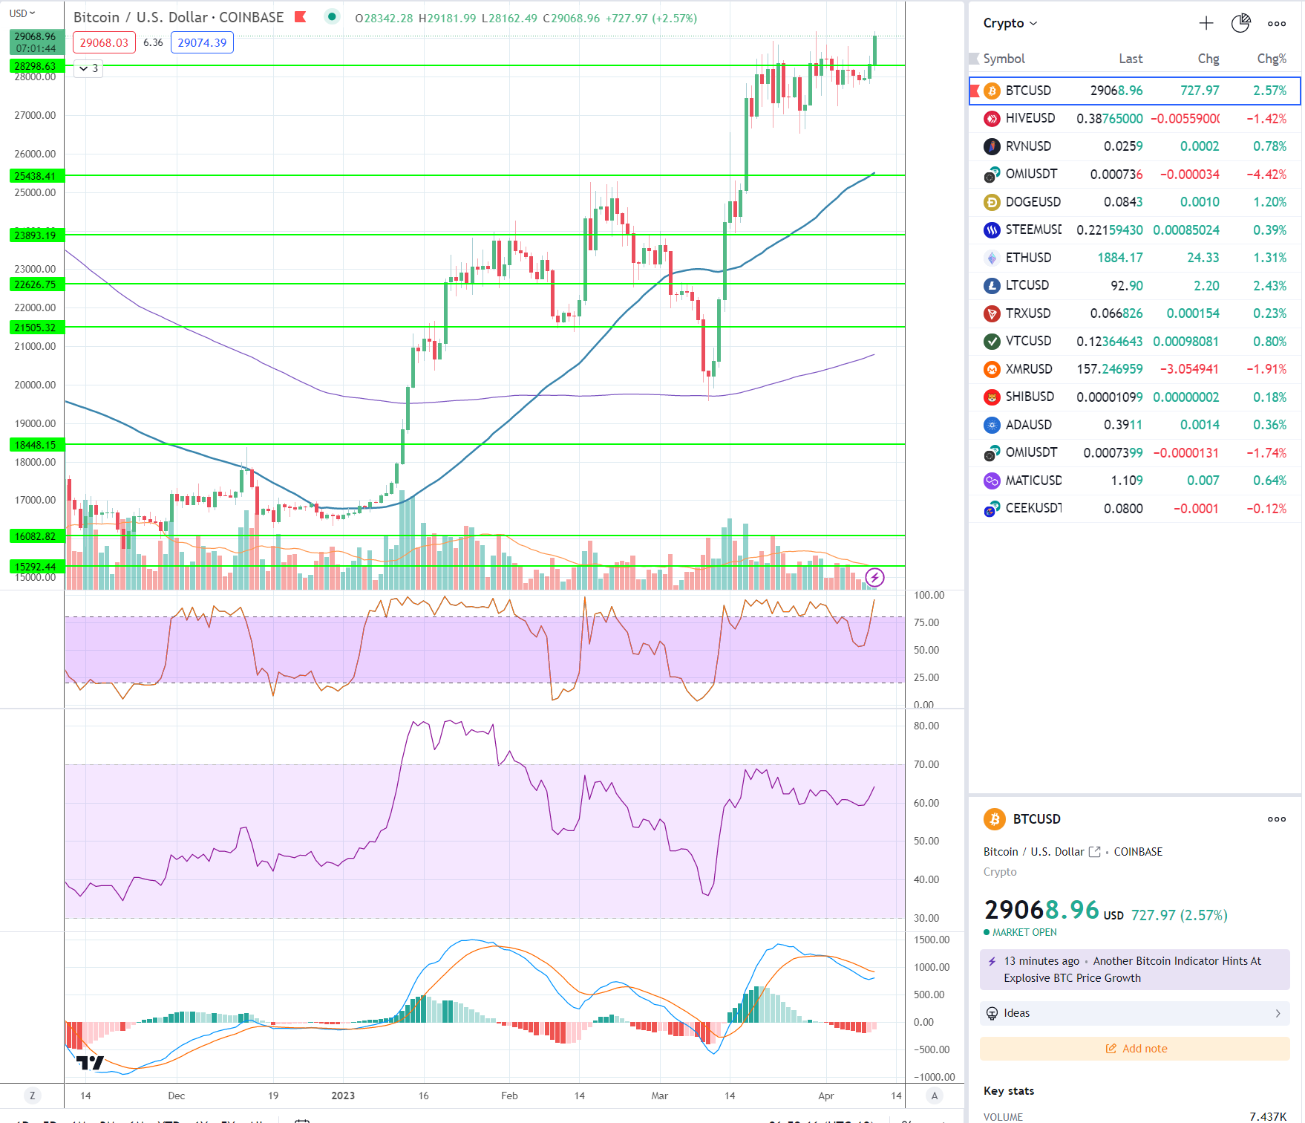The image size is (1305, 1123).
Task: Click the MARKET OPEN status label
Action: [x=1024, y=932]
